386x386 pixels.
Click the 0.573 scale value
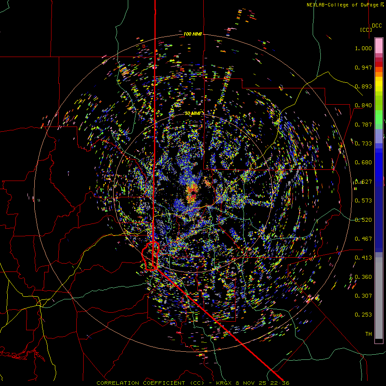363,201
